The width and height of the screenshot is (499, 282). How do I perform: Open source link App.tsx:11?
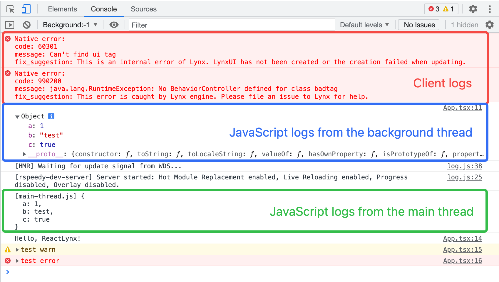[x=463, y=108]
